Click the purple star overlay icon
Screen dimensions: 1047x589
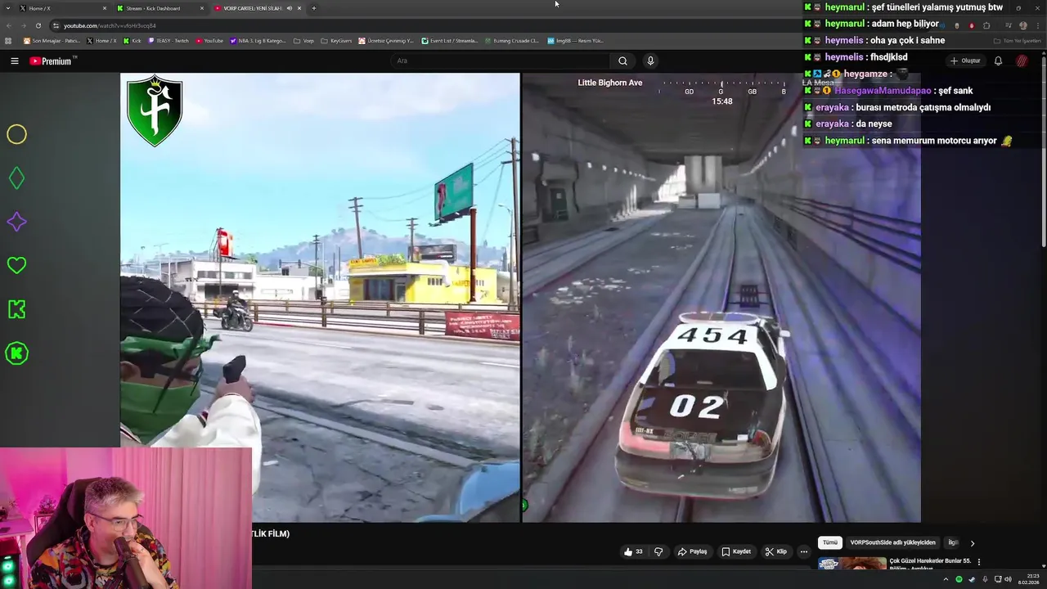[x=16, y=222]
